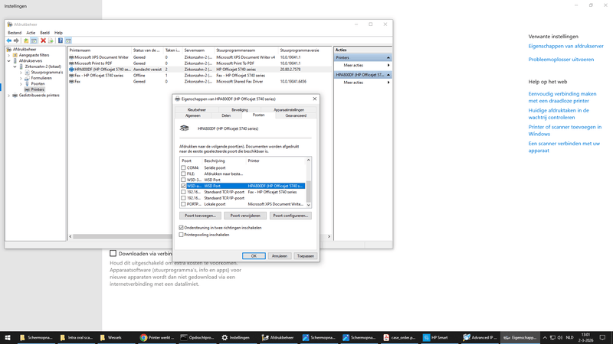Screen dimensions: 613x344
Task: Expand the Poorten node arrow
Action: (x=21, y=84)
